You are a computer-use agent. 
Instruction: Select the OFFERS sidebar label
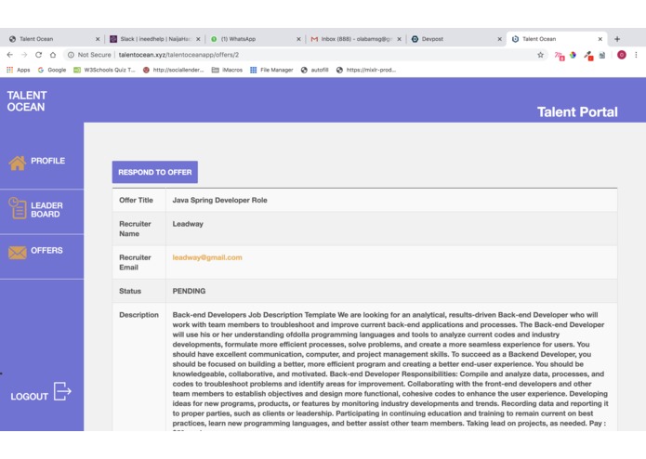pyautogui.click(x=46, y=250)
